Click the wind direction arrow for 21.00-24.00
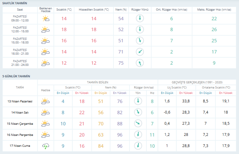 click(139, 63)
